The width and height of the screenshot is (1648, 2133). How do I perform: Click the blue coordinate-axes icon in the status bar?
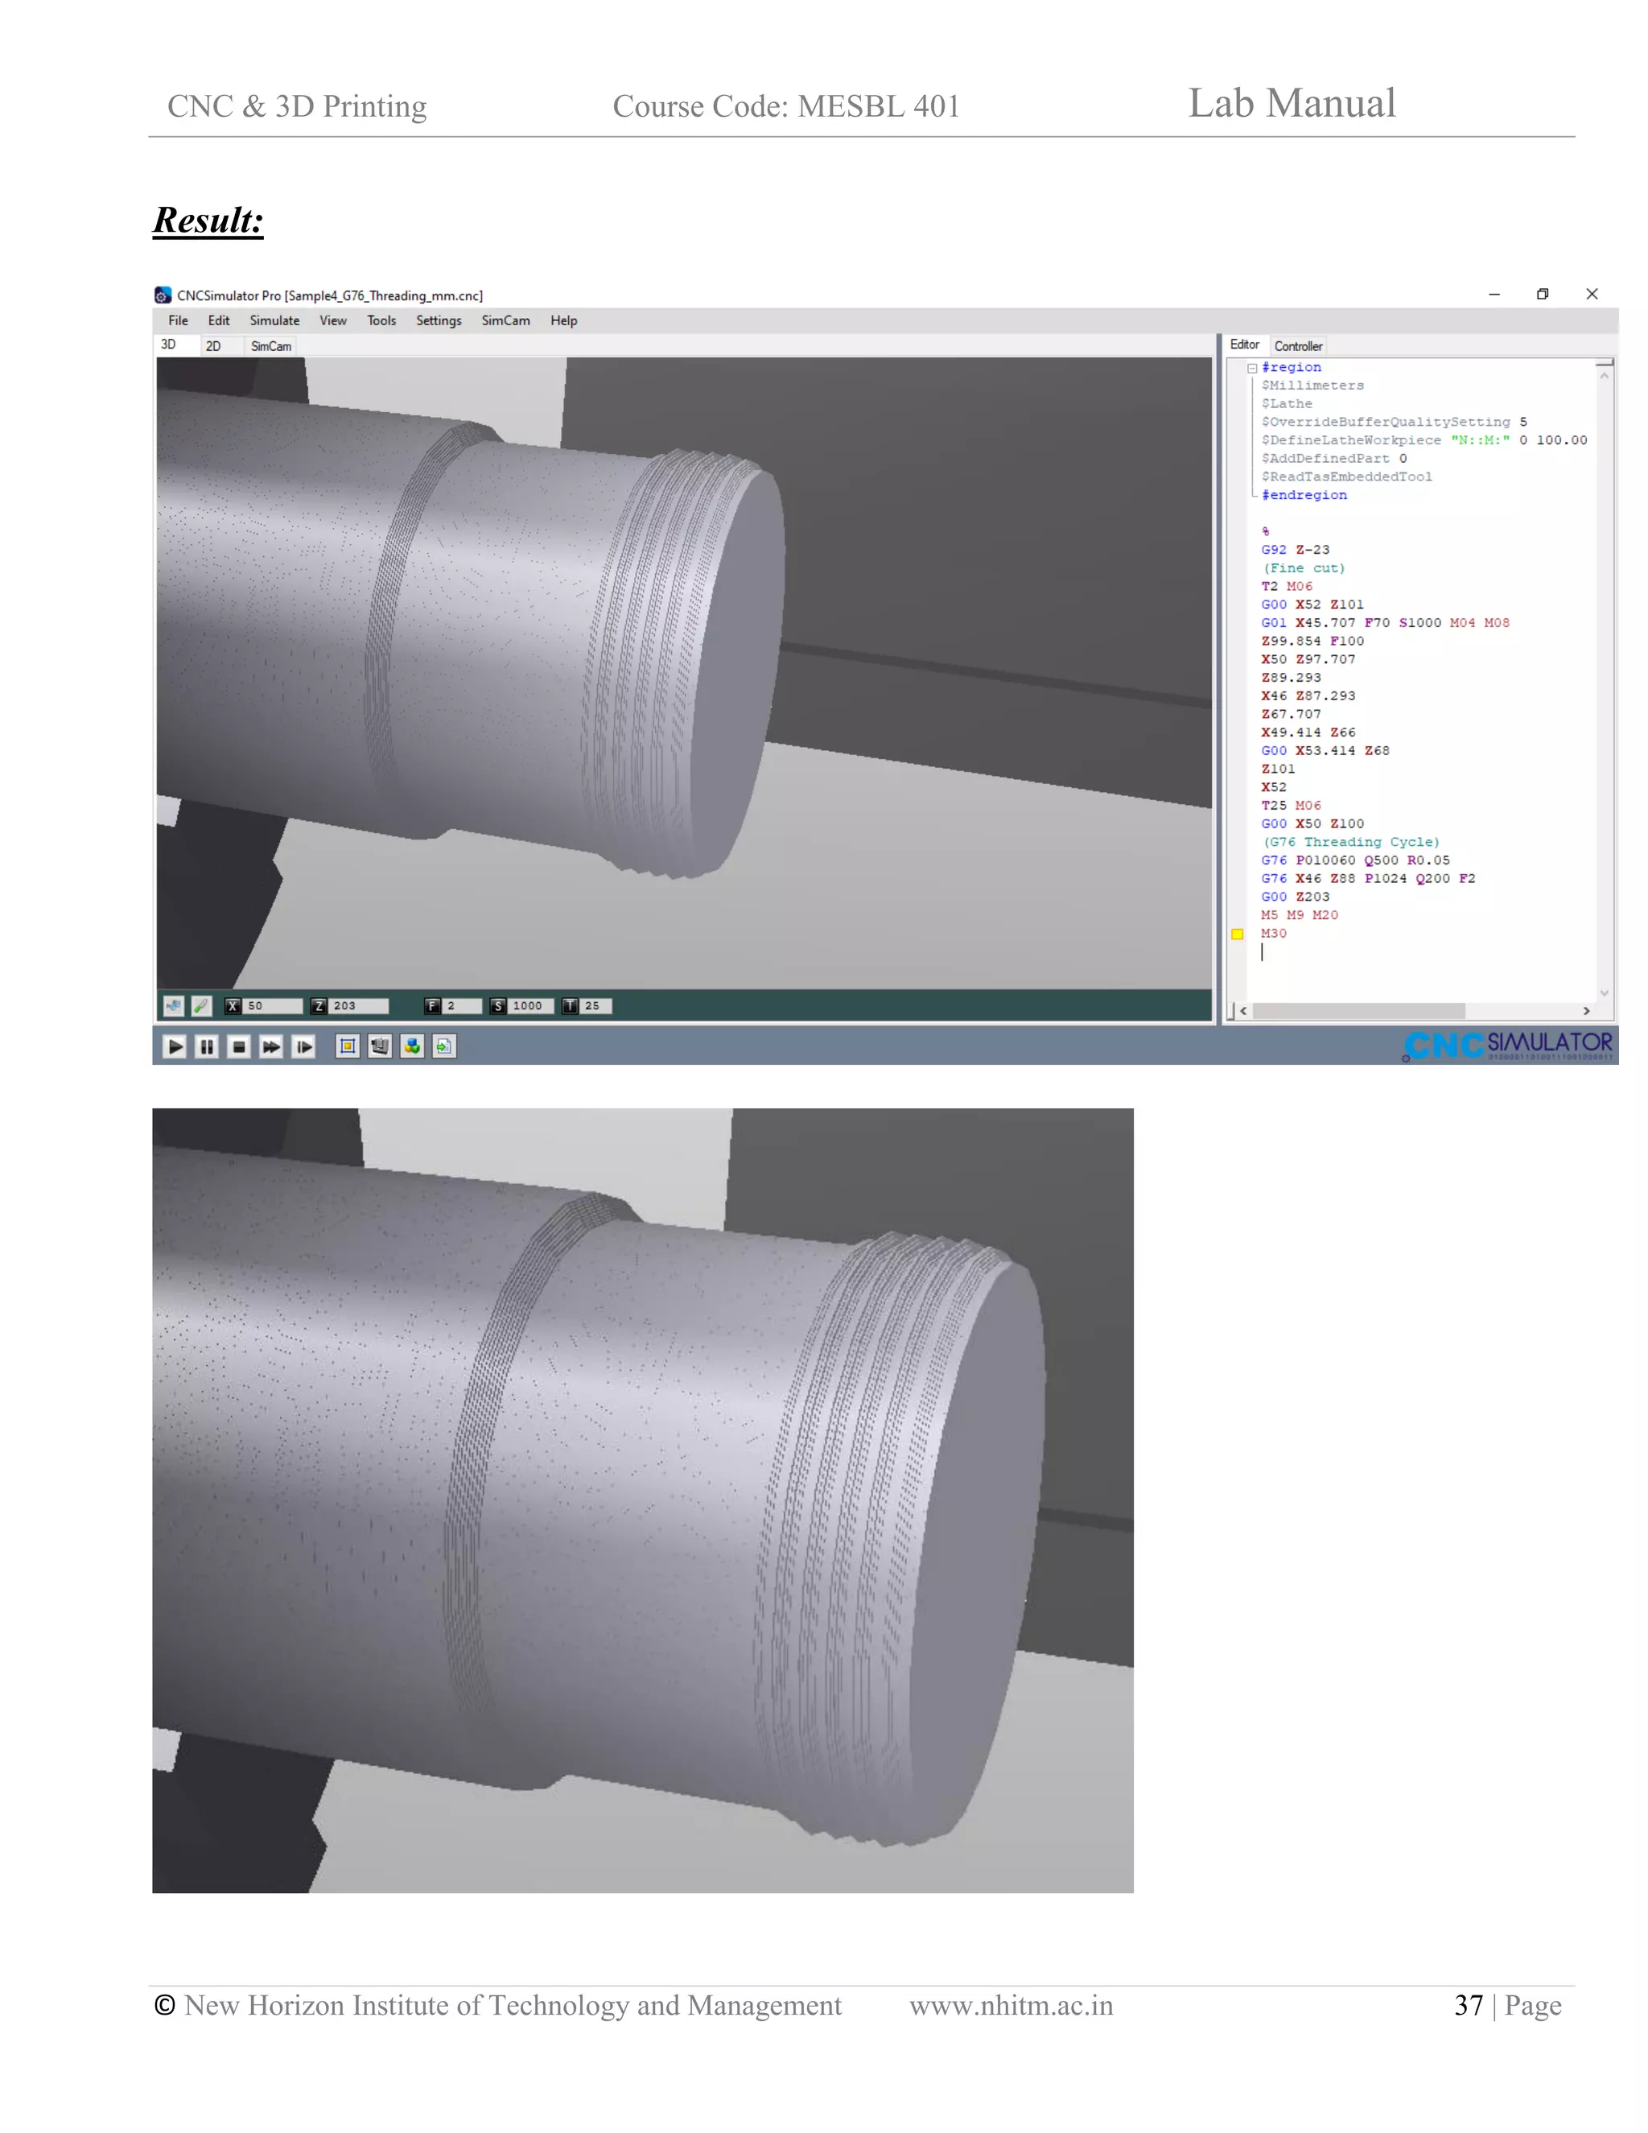tap(174, 1006)
